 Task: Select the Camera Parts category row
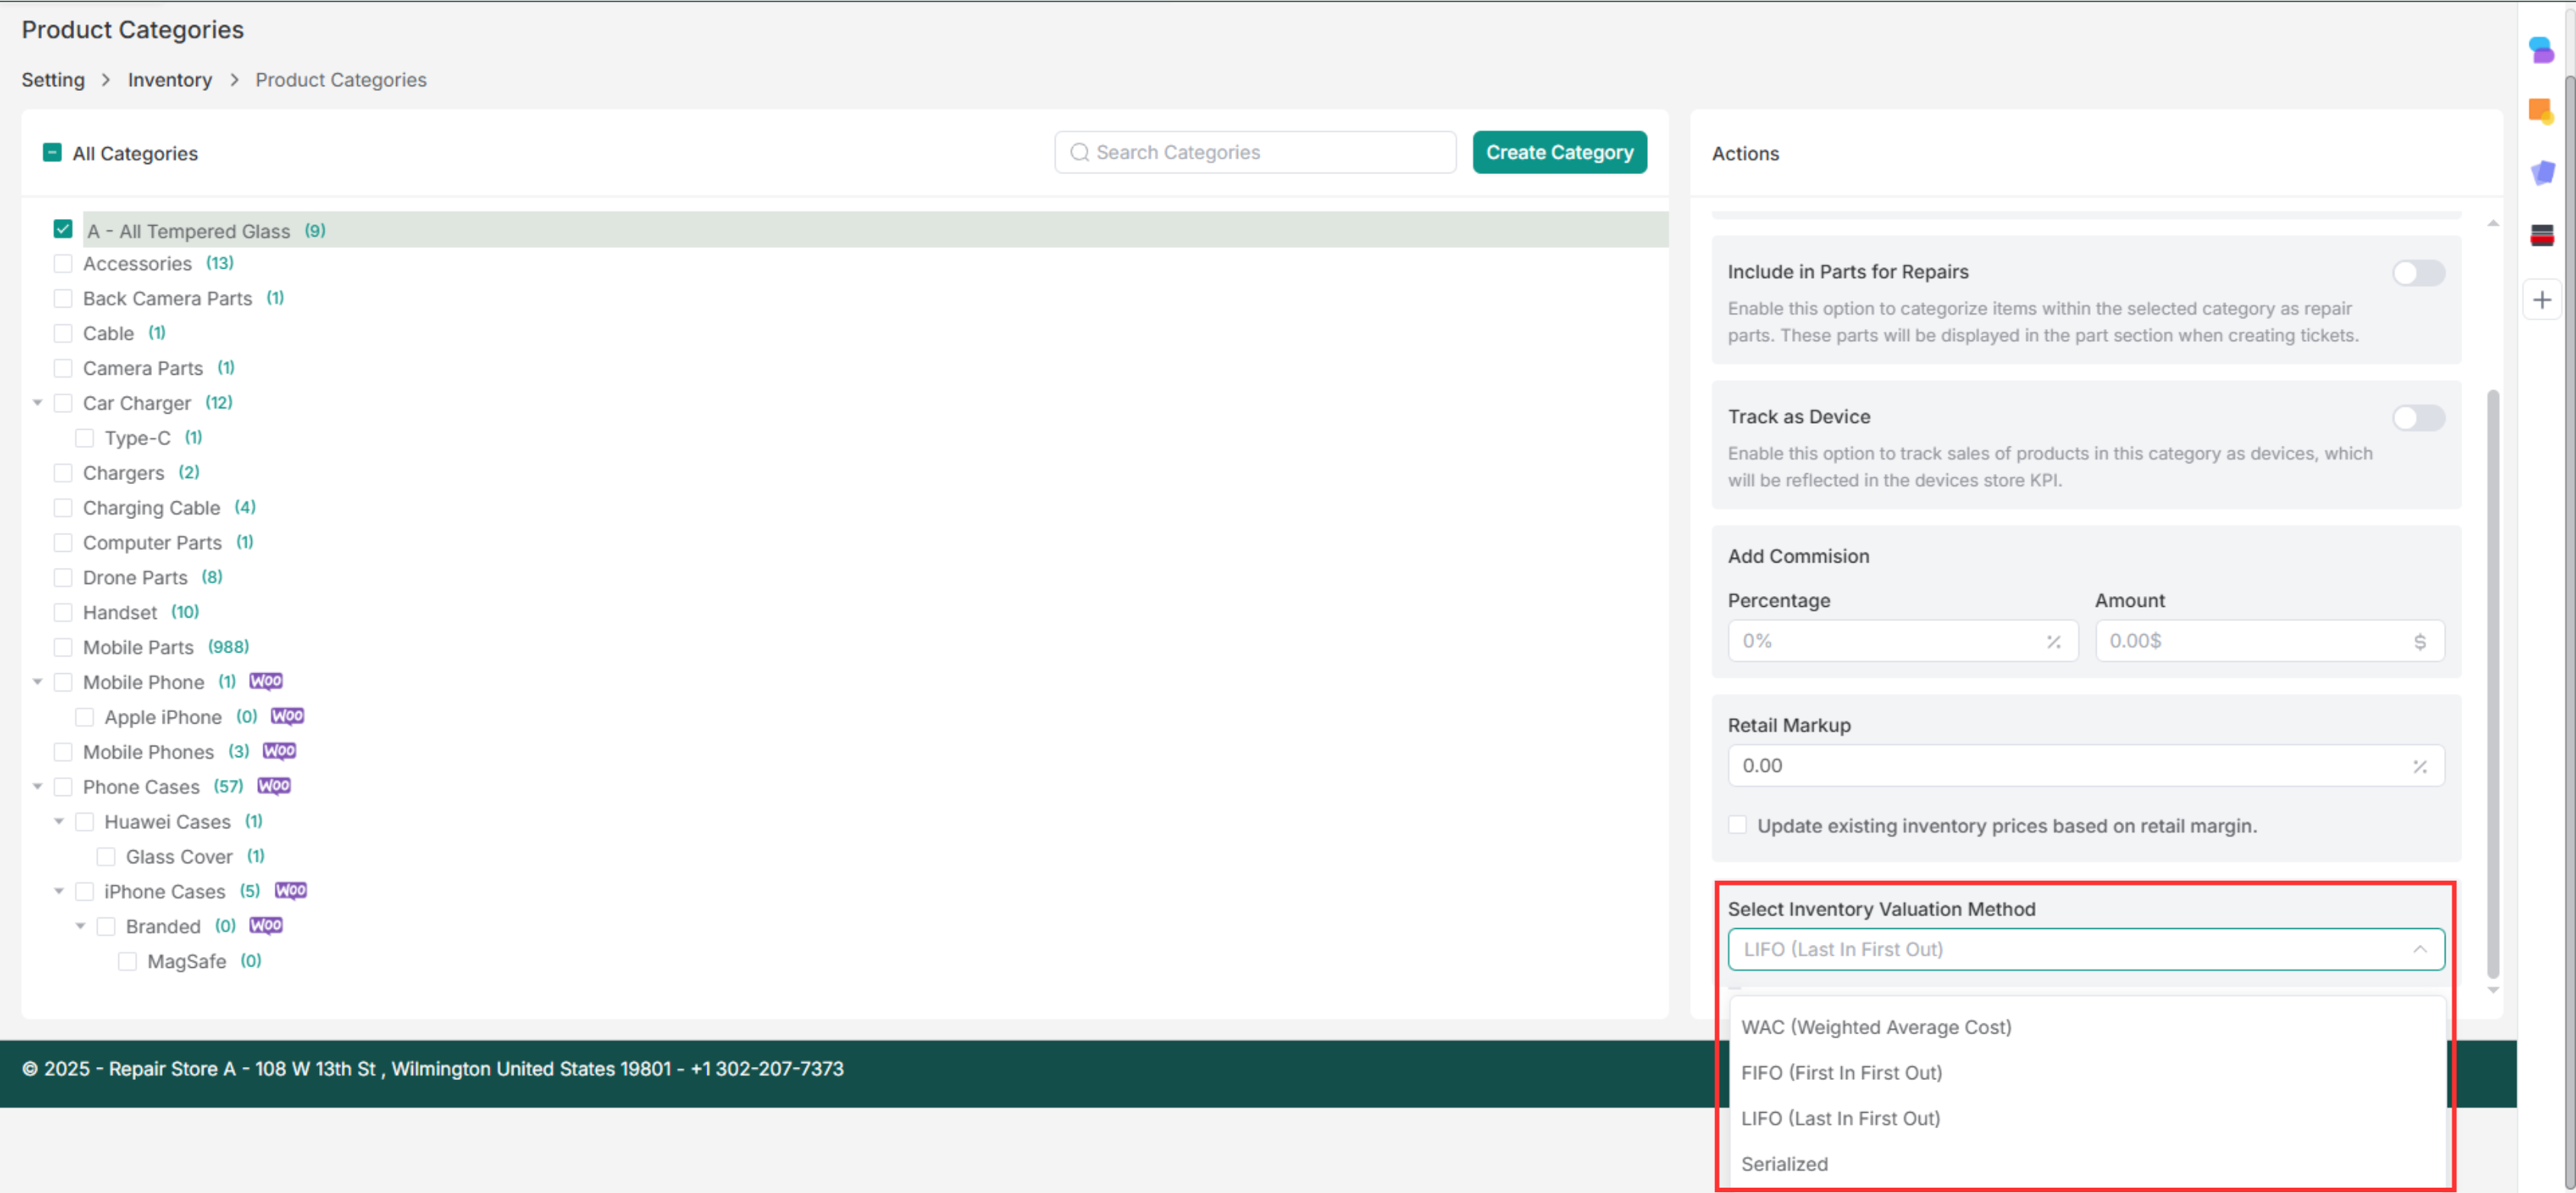pos(143,368)
